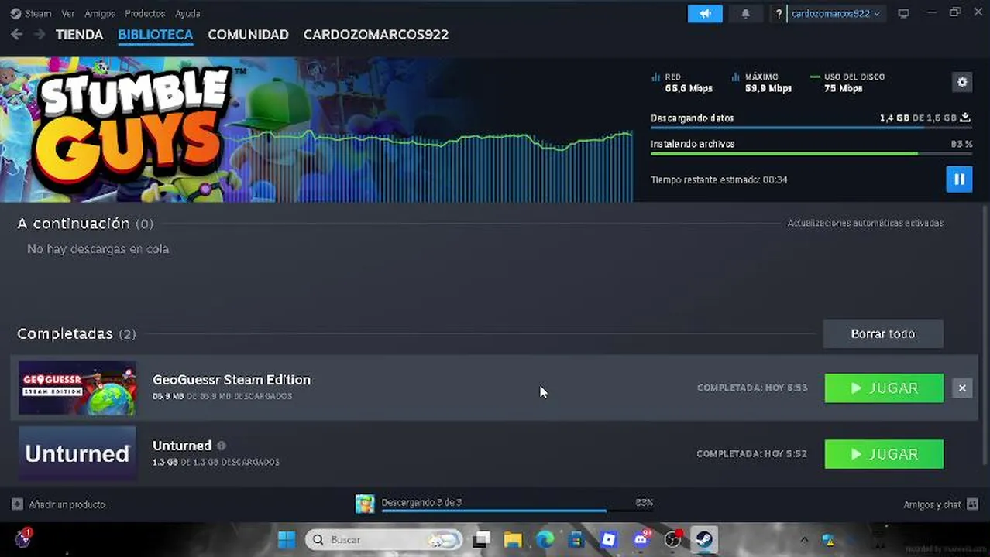
Task: Switch to Big Picture mode monitor icon
Action: click(x=903, y=14)
